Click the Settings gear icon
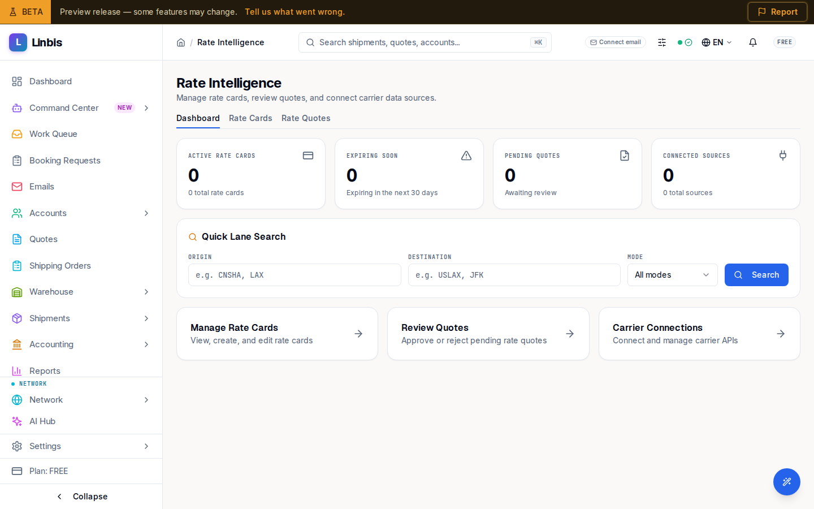Viewport: 814px width, 509px height. [17, 446]
